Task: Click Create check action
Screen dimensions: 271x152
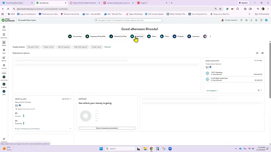Action: 96,47
